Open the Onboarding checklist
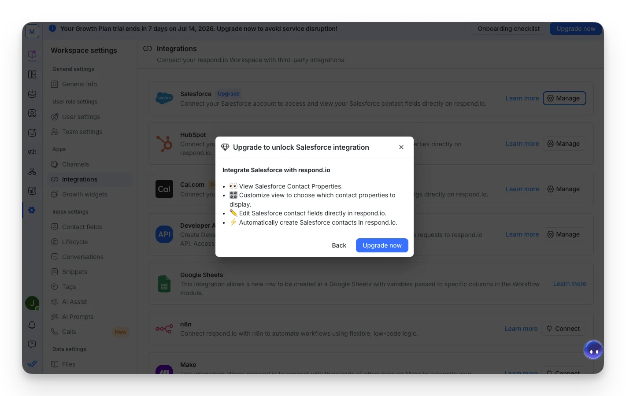The width and height of the screenshot is (626, 396). (508, 29)
